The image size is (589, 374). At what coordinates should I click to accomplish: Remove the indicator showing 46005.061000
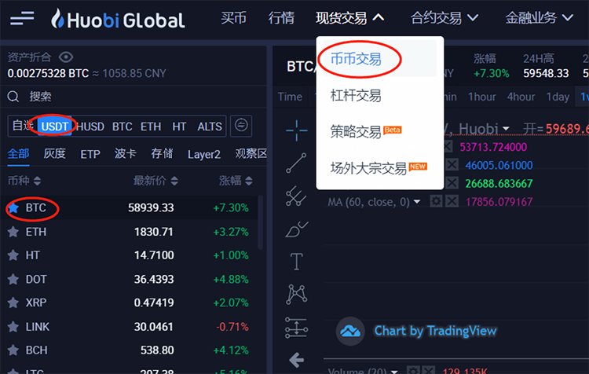[452, 165]
